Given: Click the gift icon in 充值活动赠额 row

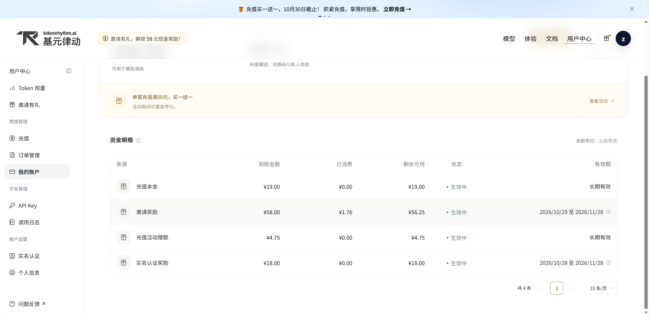Looking at the screenshot, I should 123,237.
